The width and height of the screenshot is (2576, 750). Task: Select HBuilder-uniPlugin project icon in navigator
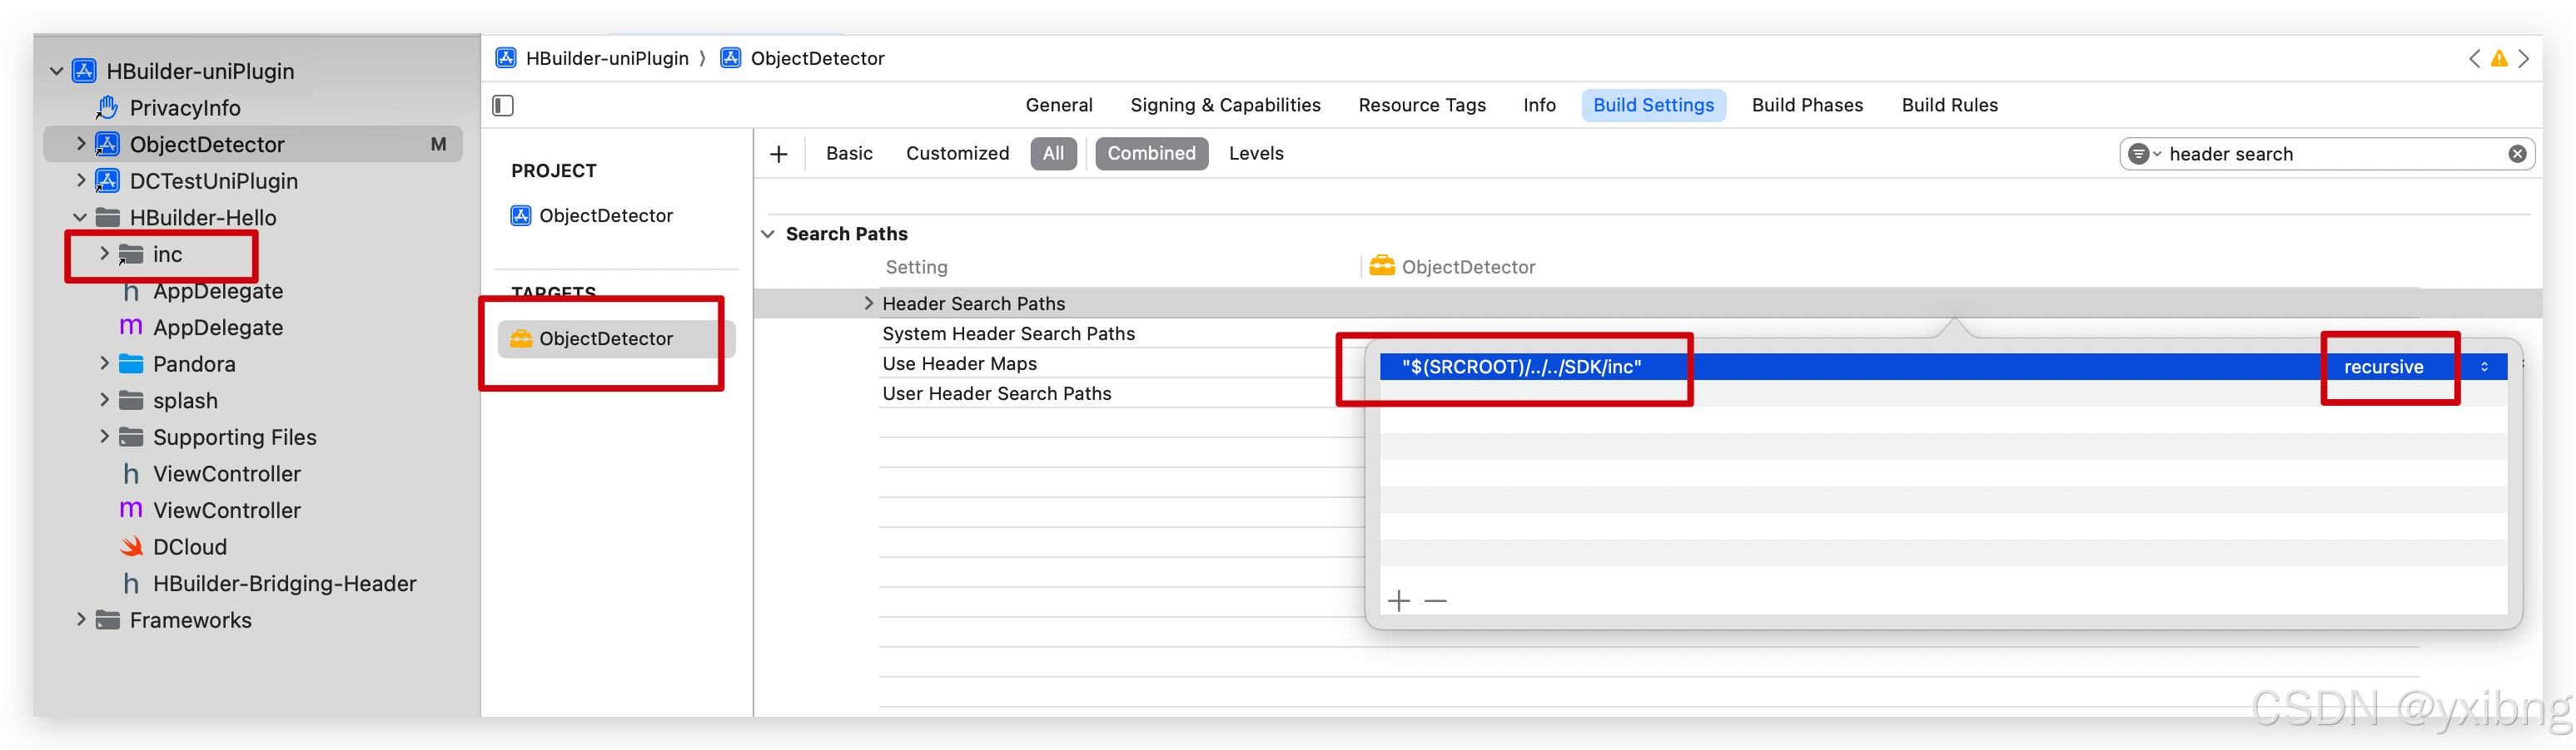coord(85,71)
